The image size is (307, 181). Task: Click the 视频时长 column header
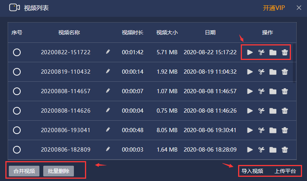tap(132, 32)
